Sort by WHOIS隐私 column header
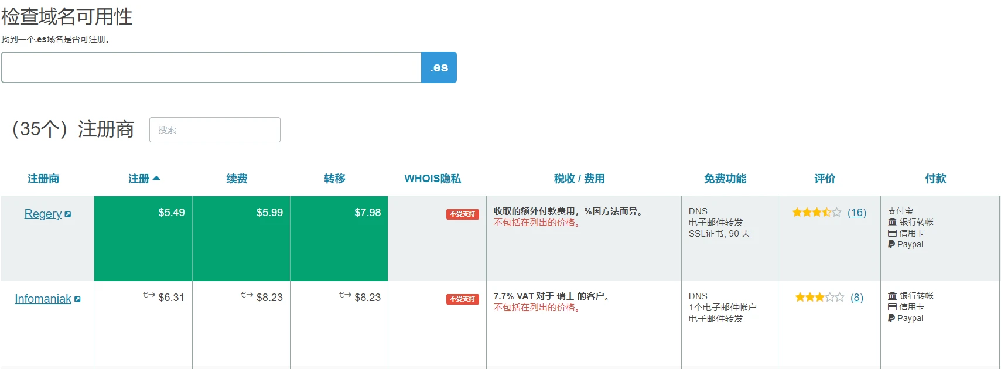The height and width of the screenshot is (369, 1001). pos(432,179)
